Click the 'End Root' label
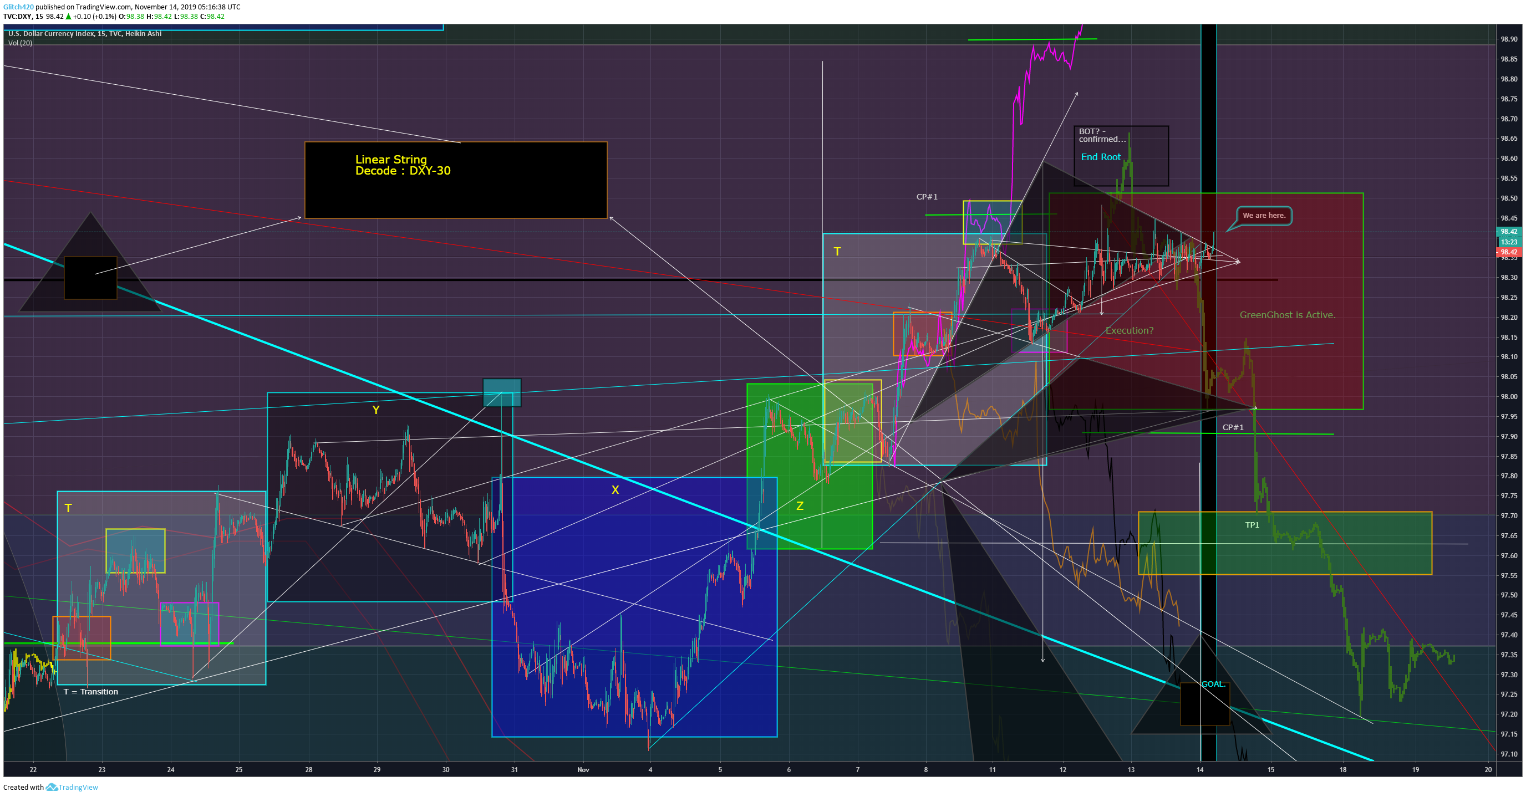Image resolution: width=1526 pixels, height=797 pixels. [x=1101, y=157]
